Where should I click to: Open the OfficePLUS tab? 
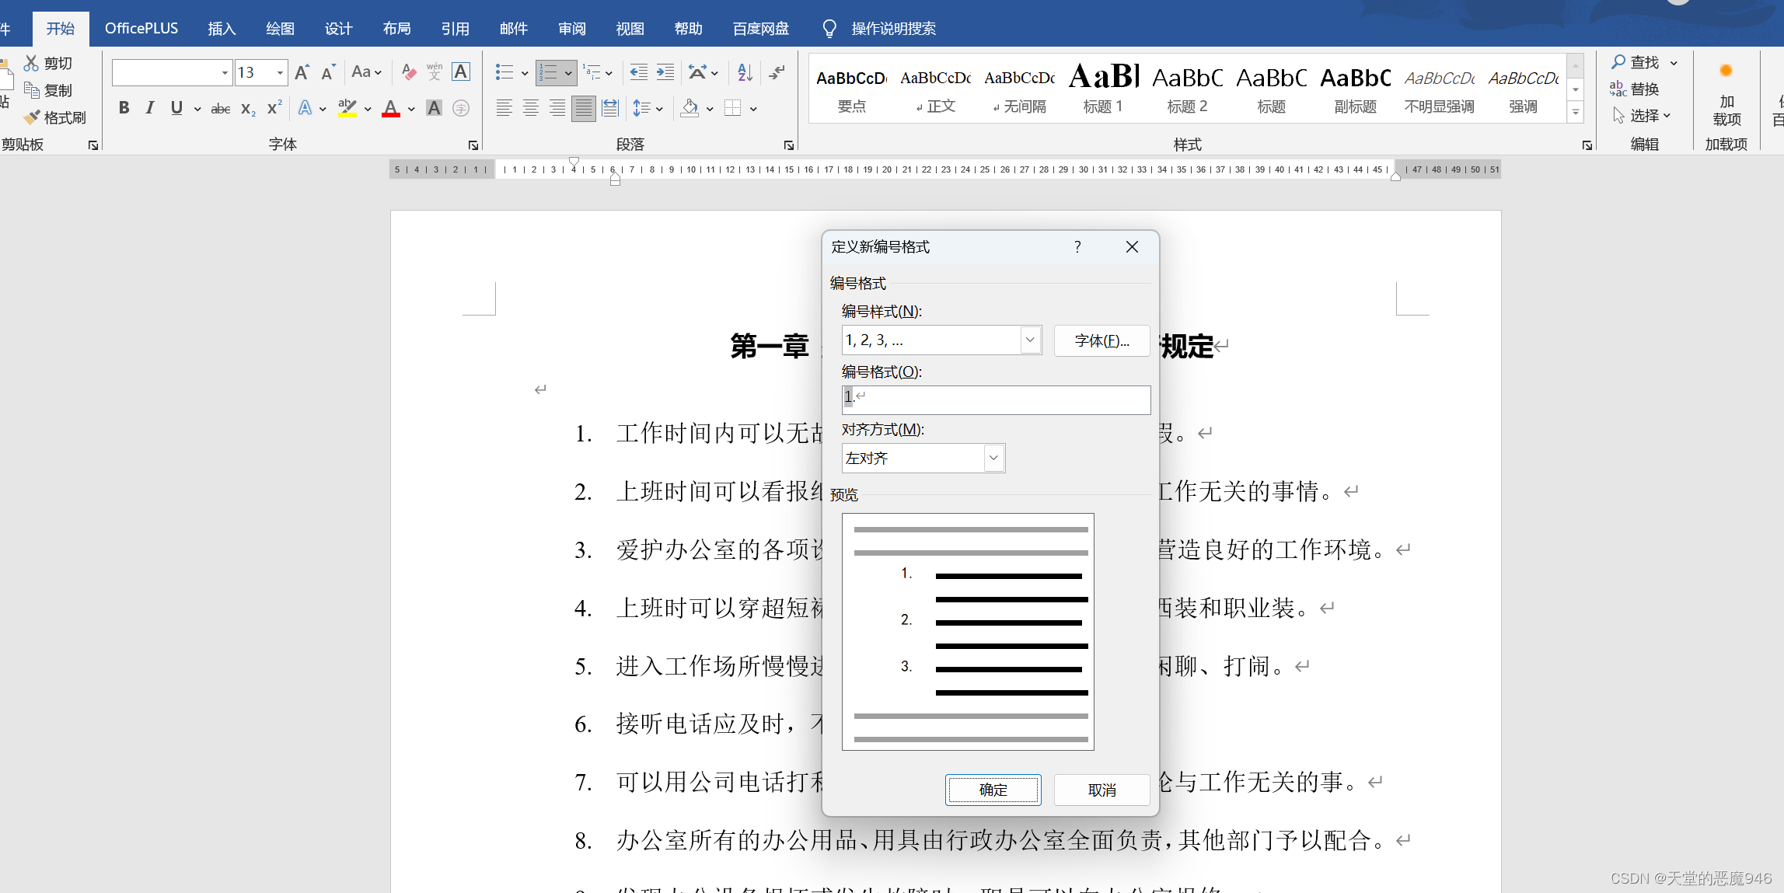(141, 29)
